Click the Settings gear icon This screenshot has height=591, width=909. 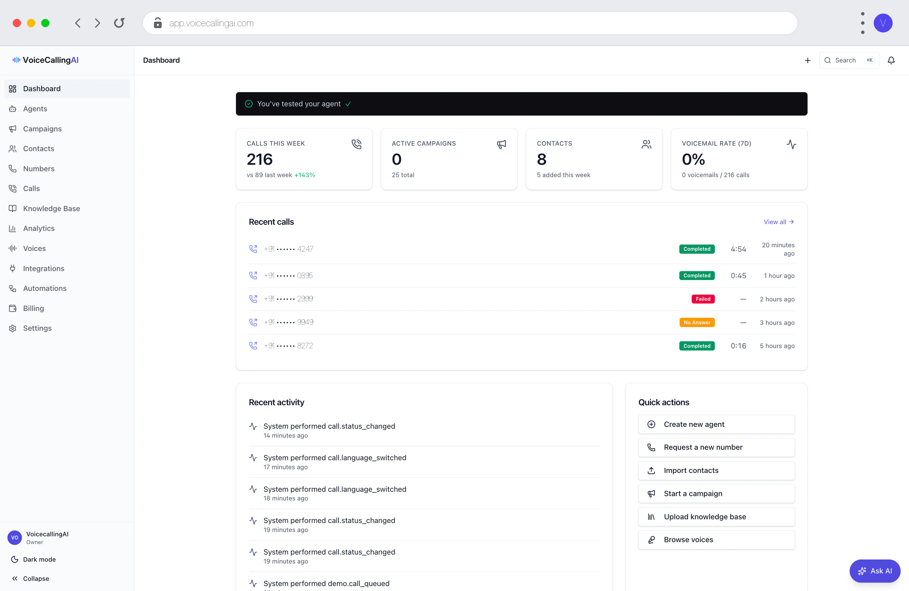tap(13, 328)
